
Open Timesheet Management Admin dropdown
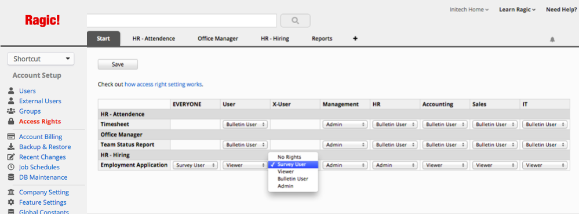(344, 125)
